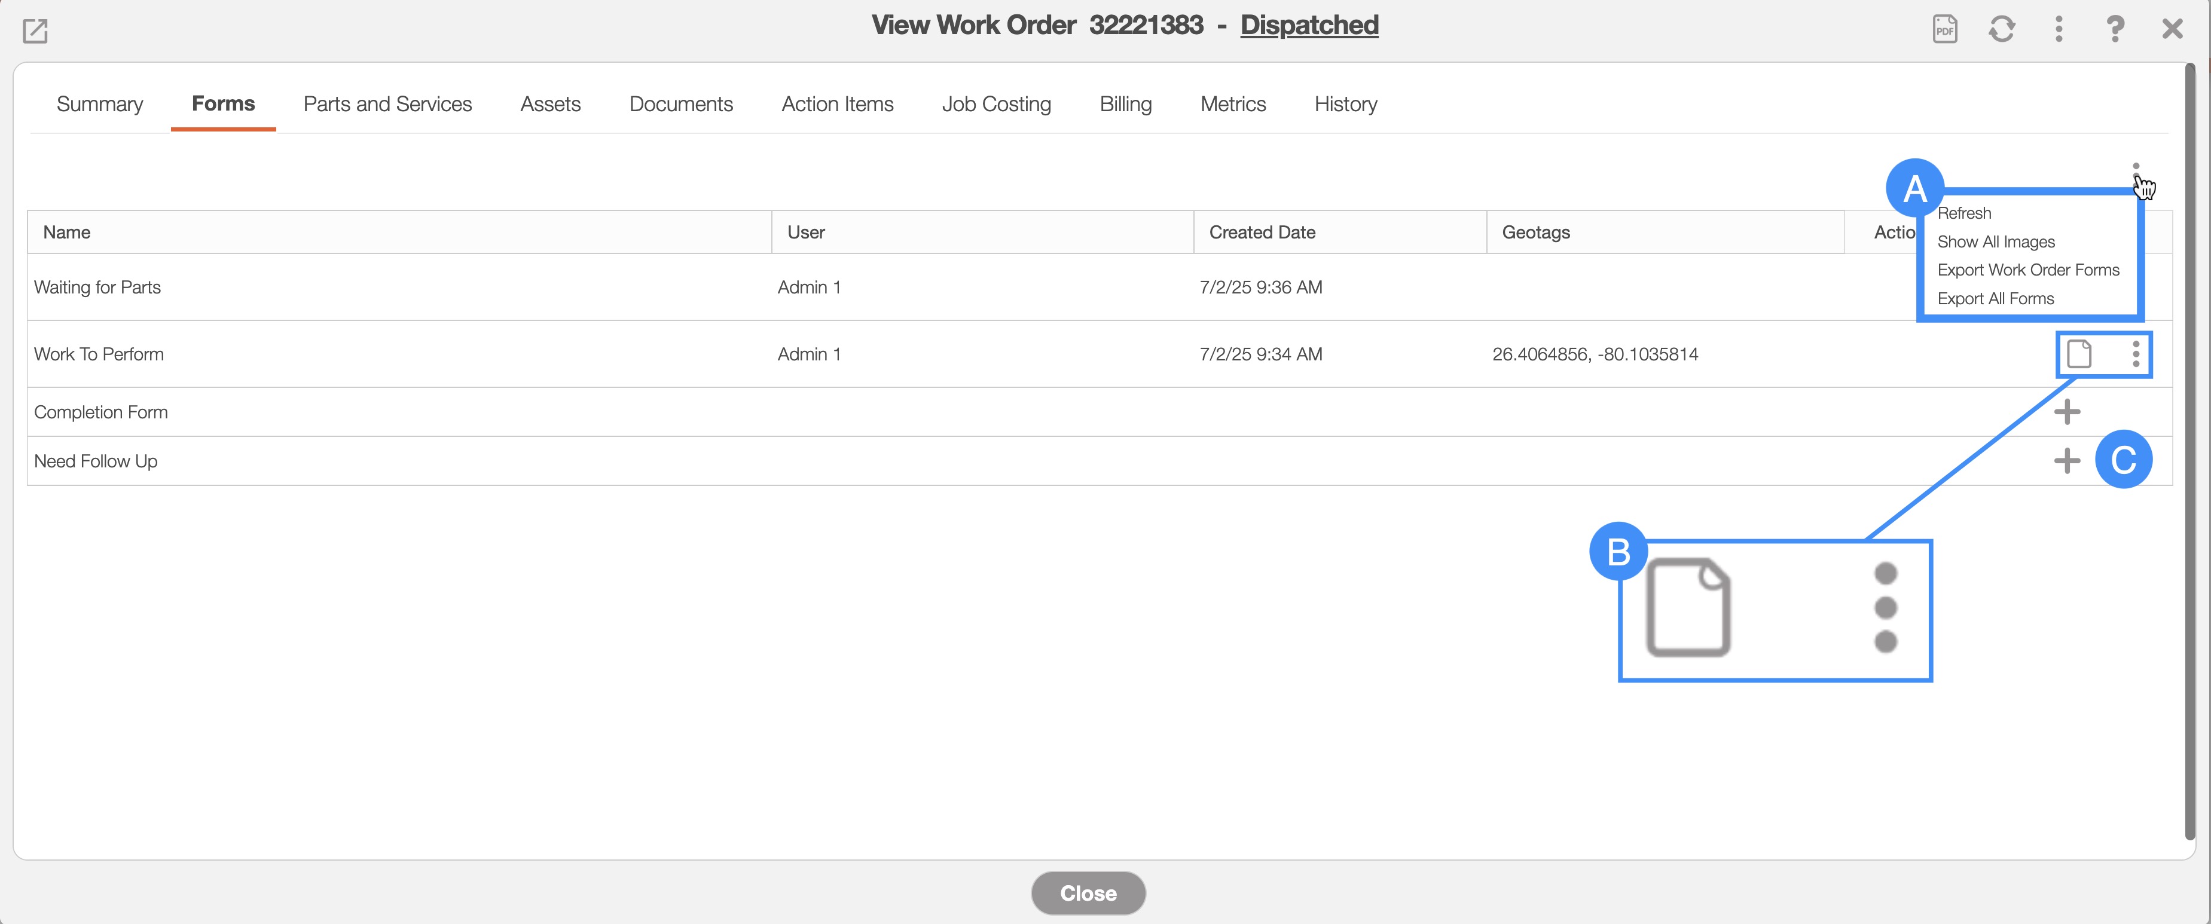Choose Show All Images menu entry
This screenshot has height=924, width=2211.
click(x=1996, y=242)
